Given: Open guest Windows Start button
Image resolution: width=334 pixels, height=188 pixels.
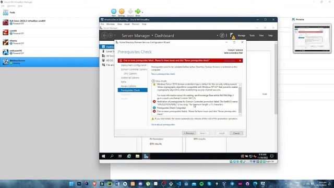Looking at the screenshot, I should (x=103, y=156).
